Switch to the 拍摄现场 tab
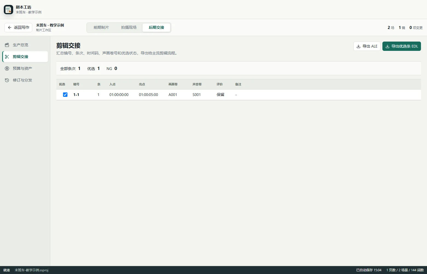Viewport: 427px width, 274px height. (x=129, y=27)
